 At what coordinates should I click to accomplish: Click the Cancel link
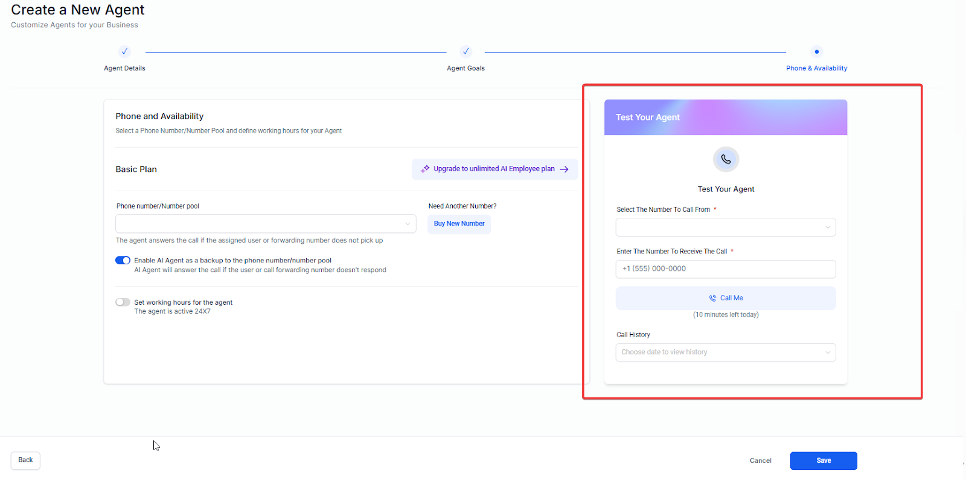[x=760, y=461]
